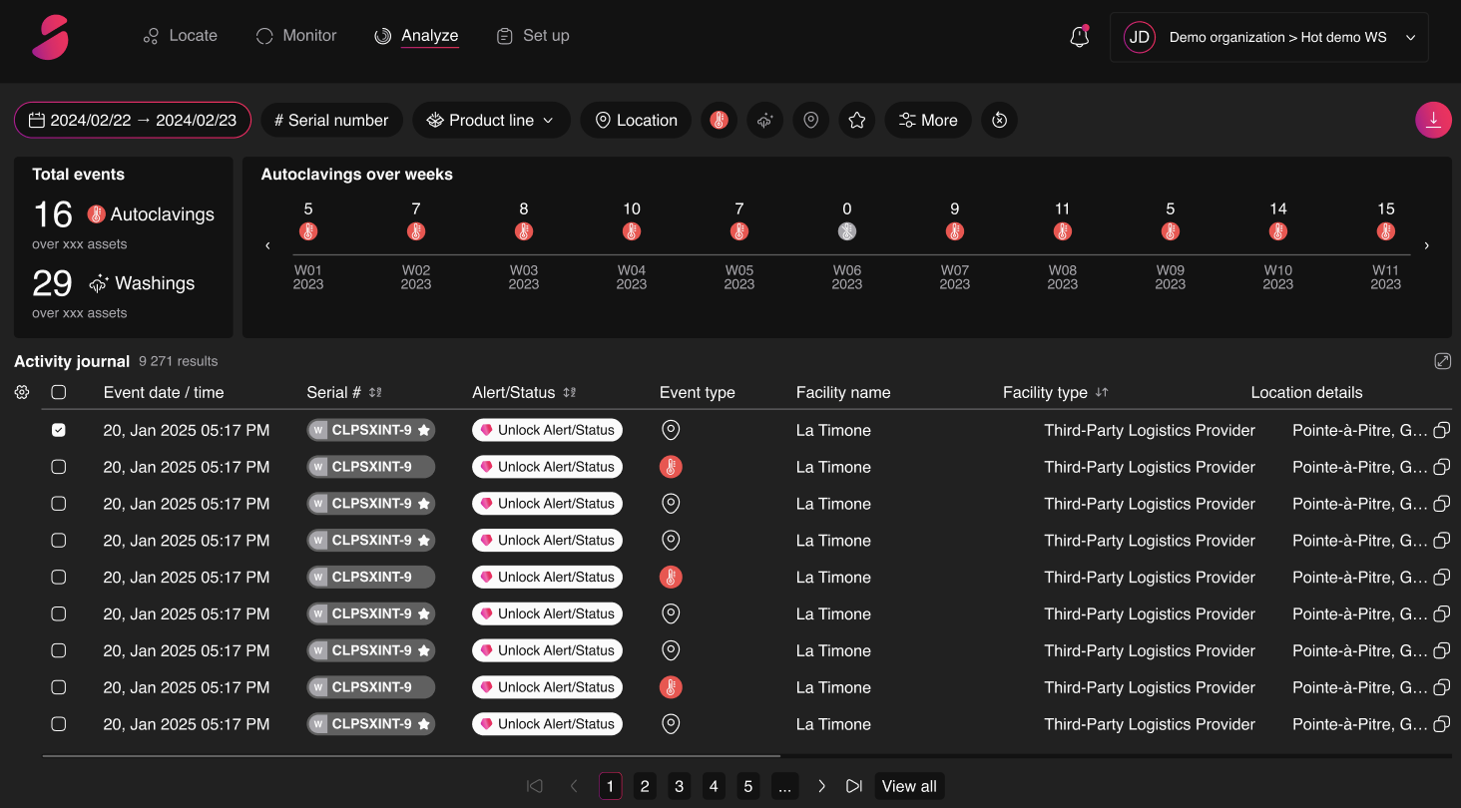Screen dimensions: 1461x808
Task: Copy location details of first row
Action: point(1441,430)
